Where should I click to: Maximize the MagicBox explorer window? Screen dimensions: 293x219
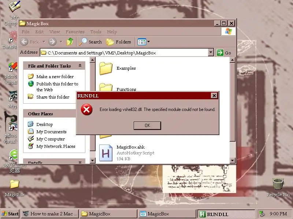(224, 23)
